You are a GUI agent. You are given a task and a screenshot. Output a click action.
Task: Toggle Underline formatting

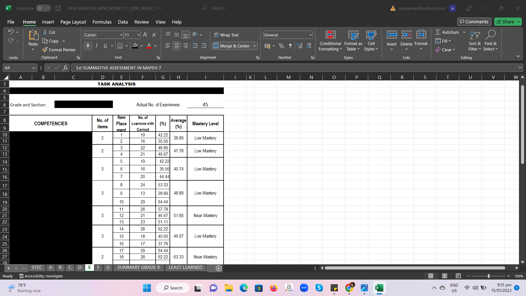coord(105,46)
